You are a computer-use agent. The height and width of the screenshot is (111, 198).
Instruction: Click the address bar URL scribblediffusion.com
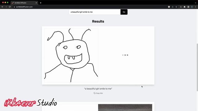24,7
